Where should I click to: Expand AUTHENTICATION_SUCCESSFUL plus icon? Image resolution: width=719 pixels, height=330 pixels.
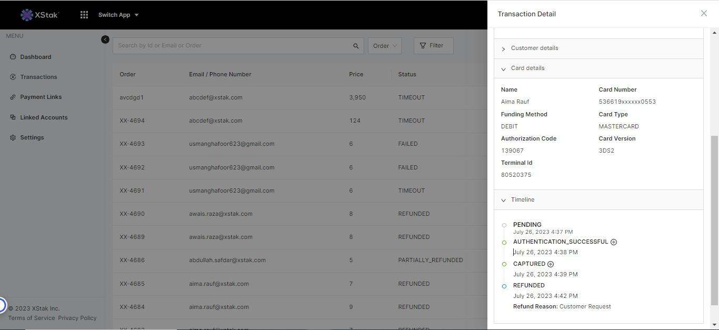[x=614, y=242]
